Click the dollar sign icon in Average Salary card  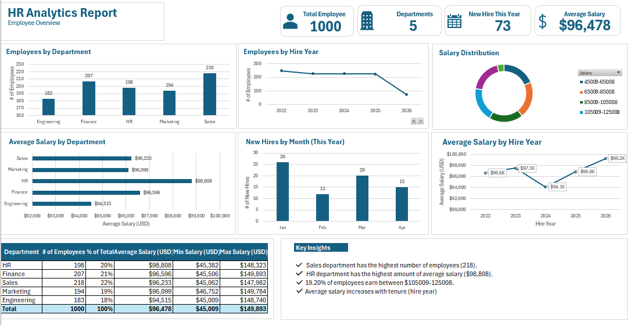coord(543,22)
